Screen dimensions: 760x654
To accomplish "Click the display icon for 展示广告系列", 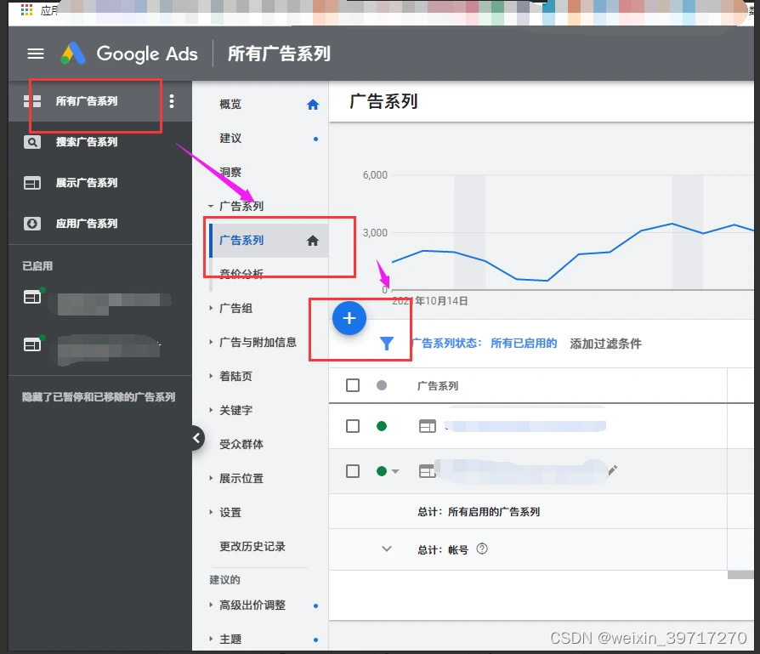I will [x=32, y=183].
